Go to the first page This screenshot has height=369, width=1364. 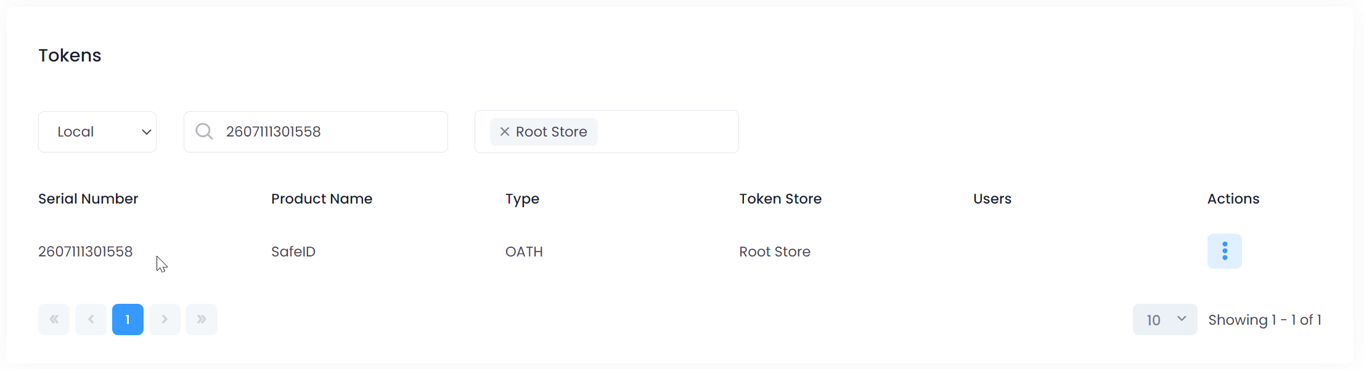click(x=54, y=319)
